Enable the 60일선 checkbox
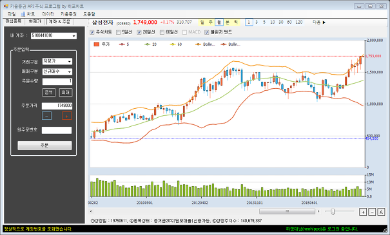The height and width of the screenshot is (235, 390). point(162,32)
